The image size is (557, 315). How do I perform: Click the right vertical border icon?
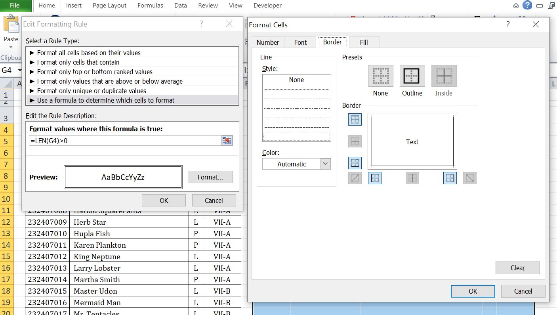click(450, 178)
